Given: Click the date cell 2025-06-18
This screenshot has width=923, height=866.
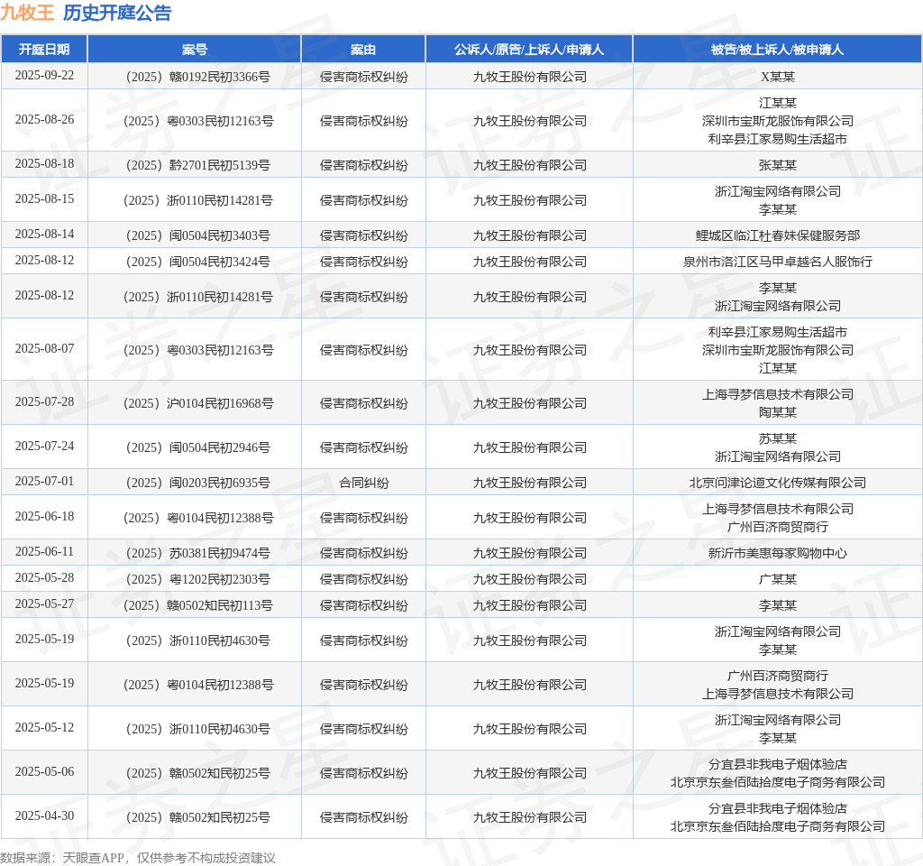Looking at the screenshot, I should point(44,517).
